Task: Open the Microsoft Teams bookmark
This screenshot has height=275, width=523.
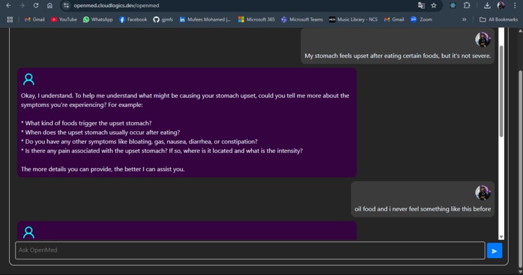Action: click(302, 19)
